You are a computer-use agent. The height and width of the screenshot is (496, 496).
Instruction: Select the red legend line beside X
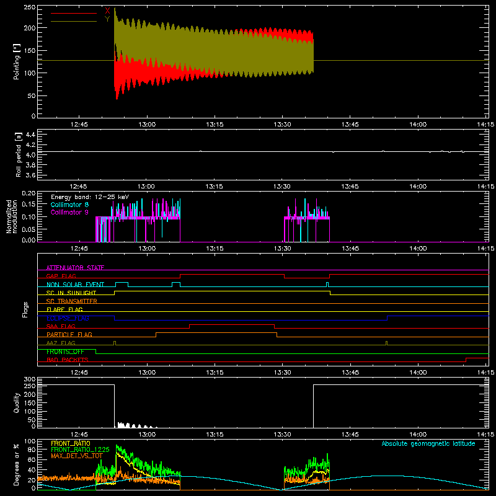pyautogui.click(x=74, y=13)
